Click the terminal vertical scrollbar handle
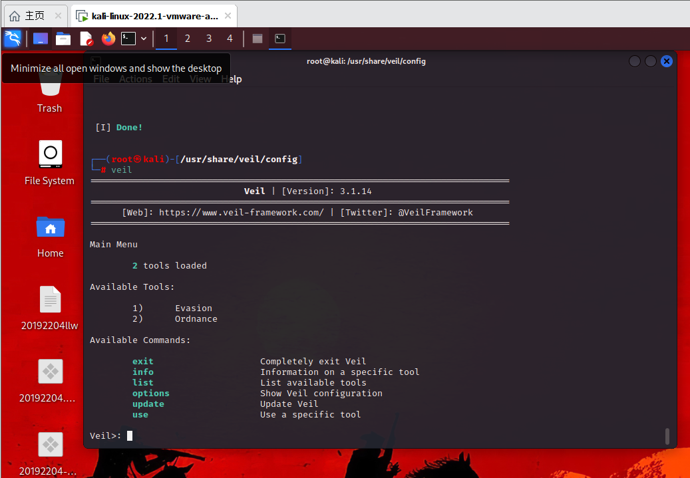 667,436
